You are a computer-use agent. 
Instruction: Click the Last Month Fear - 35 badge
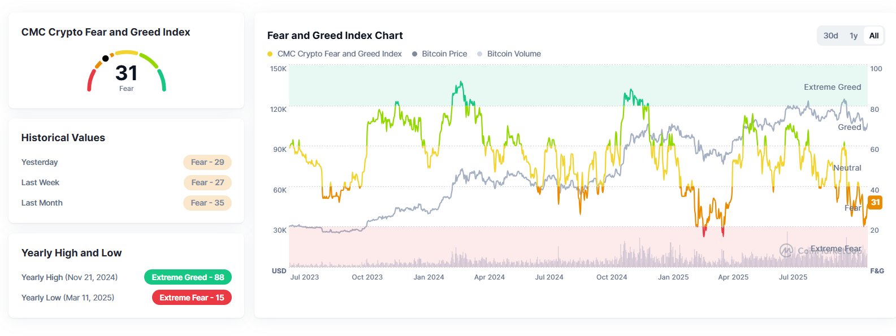click(x=207, y=203)
